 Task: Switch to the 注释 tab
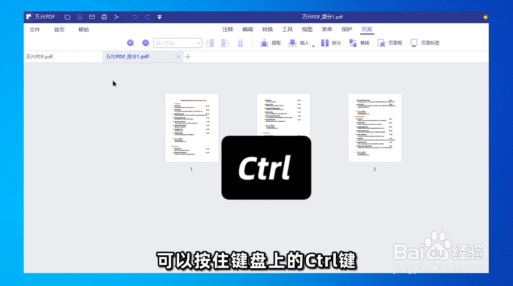[228, 30]
